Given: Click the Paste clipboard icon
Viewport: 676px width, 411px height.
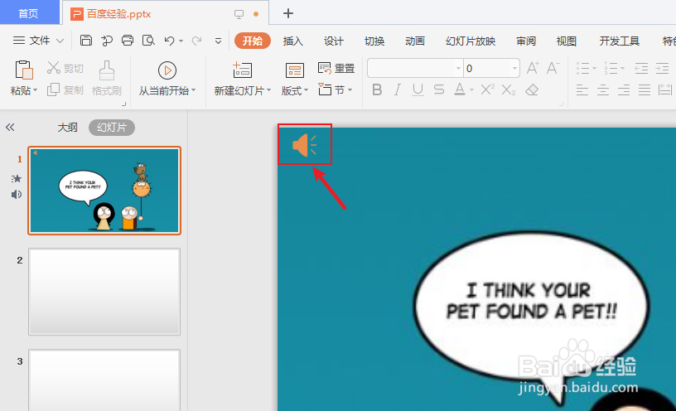Looking at the screenshot, I should pos(24,70).
